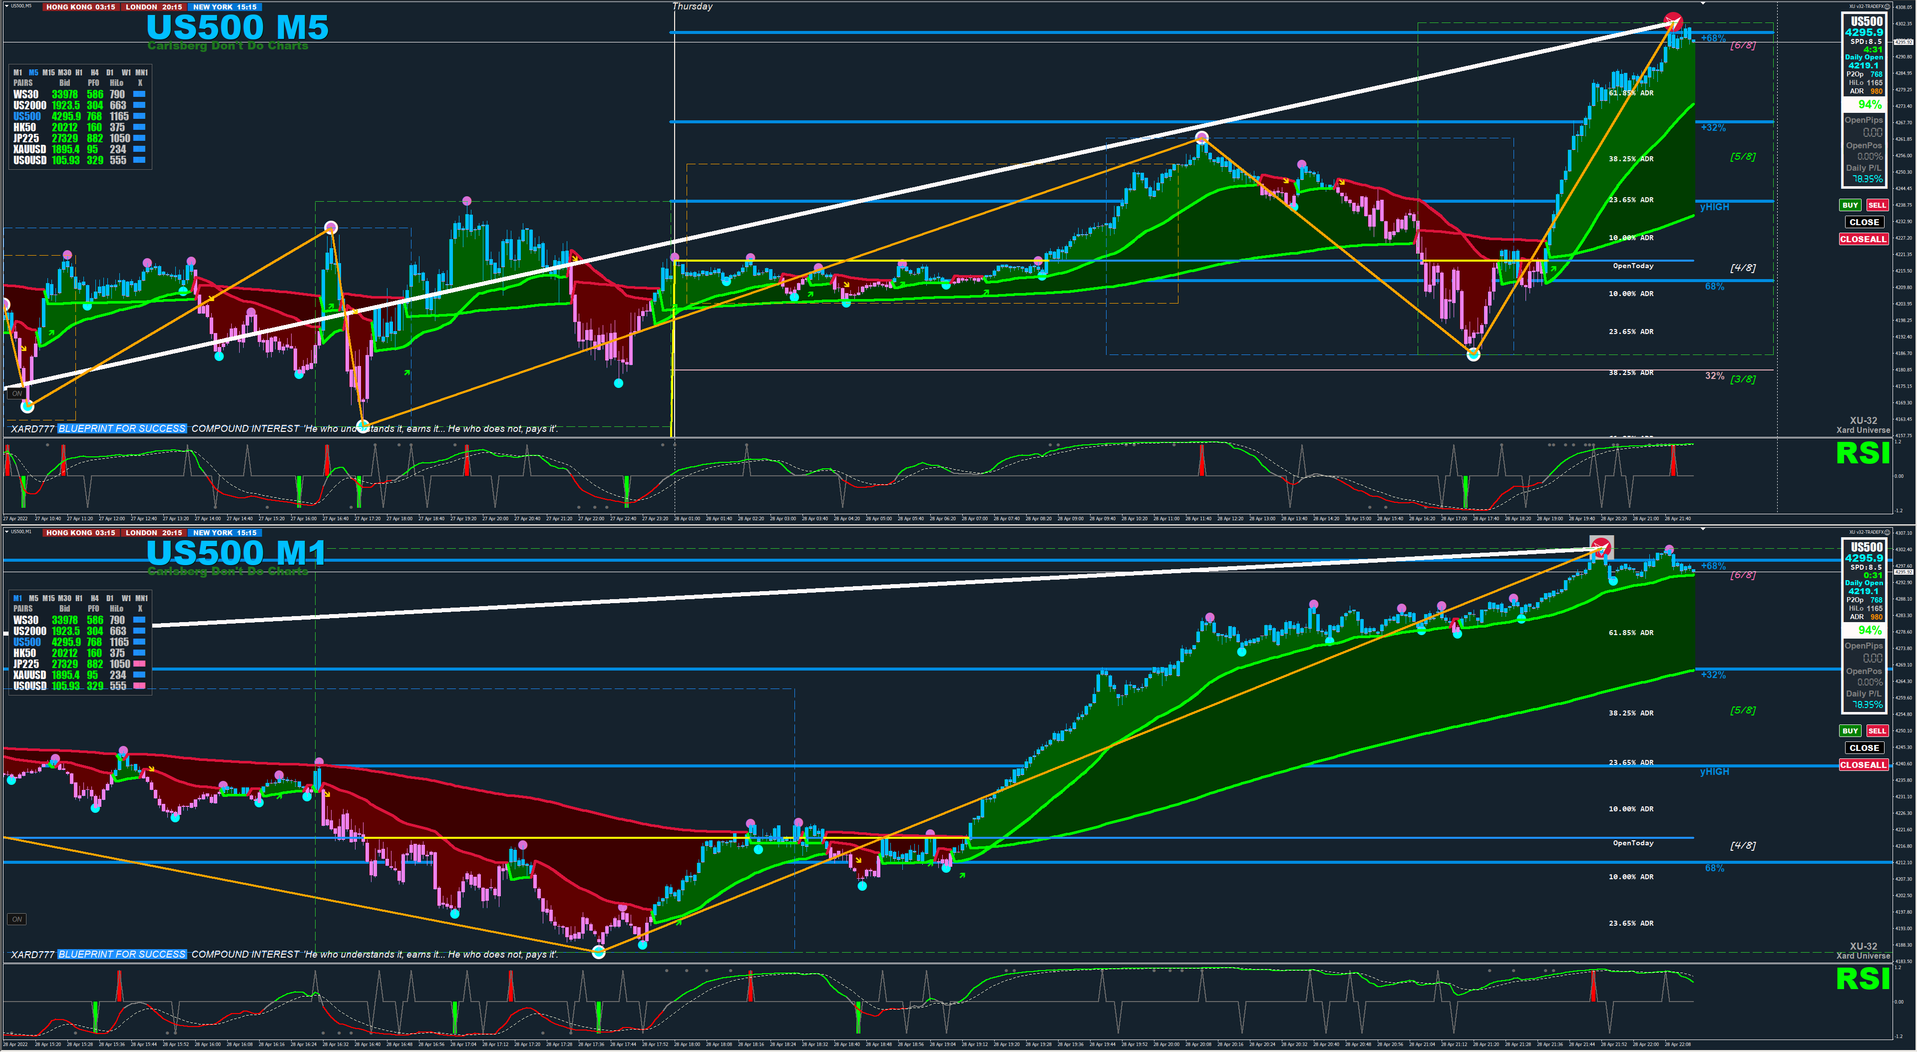Select the XAUUSD pair in the upper pairs panel

[x=29, y=150]
